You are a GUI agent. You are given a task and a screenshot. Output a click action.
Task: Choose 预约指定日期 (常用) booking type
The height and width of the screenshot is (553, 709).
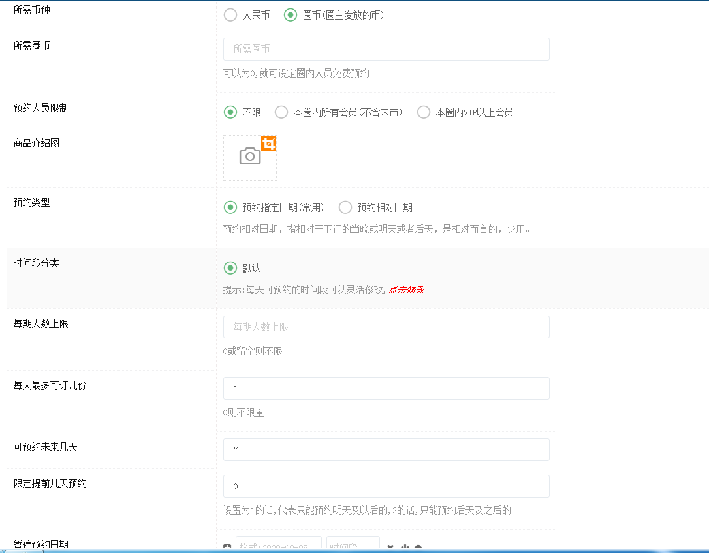pos(230,207)
